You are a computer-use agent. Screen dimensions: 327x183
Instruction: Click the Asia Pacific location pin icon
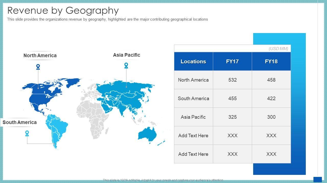tap(126, 66)
